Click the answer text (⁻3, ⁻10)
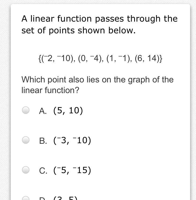196x200 pixels. [72, 141]
